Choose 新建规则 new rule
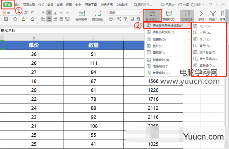 168,60
